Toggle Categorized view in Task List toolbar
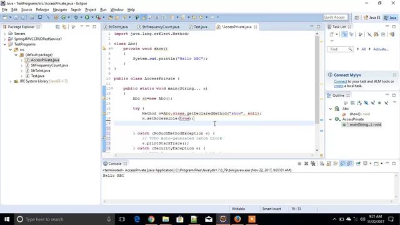Image resolution: width=400 pixels, height=225 pixels. tap(344, 34)
